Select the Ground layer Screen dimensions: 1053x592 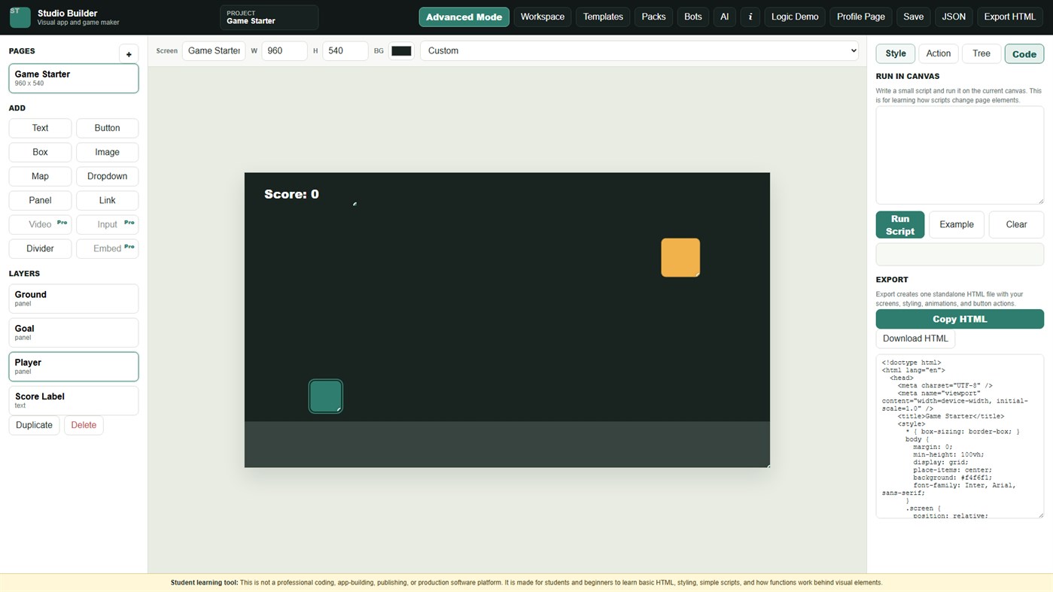[x=74, y=299]
